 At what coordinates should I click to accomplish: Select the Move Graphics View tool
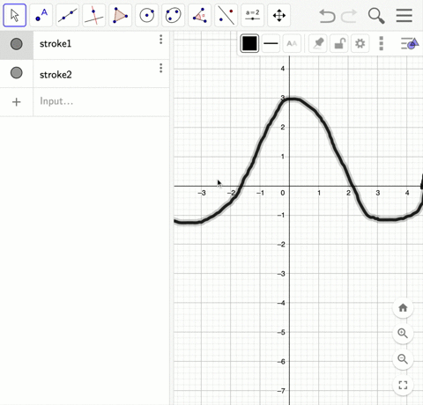point(279,15)
